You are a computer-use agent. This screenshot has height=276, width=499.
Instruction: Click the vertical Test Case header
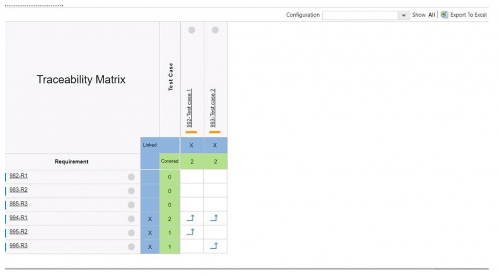pos(171,77)
